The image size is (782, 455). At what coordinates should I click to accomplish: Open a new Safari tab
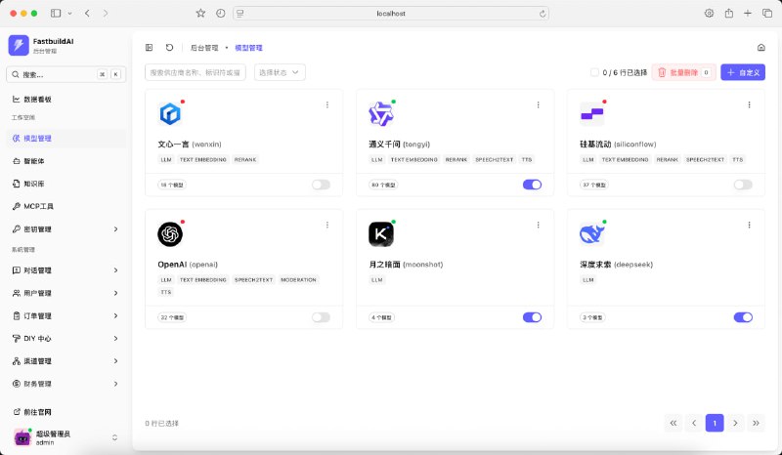point(748,14)
